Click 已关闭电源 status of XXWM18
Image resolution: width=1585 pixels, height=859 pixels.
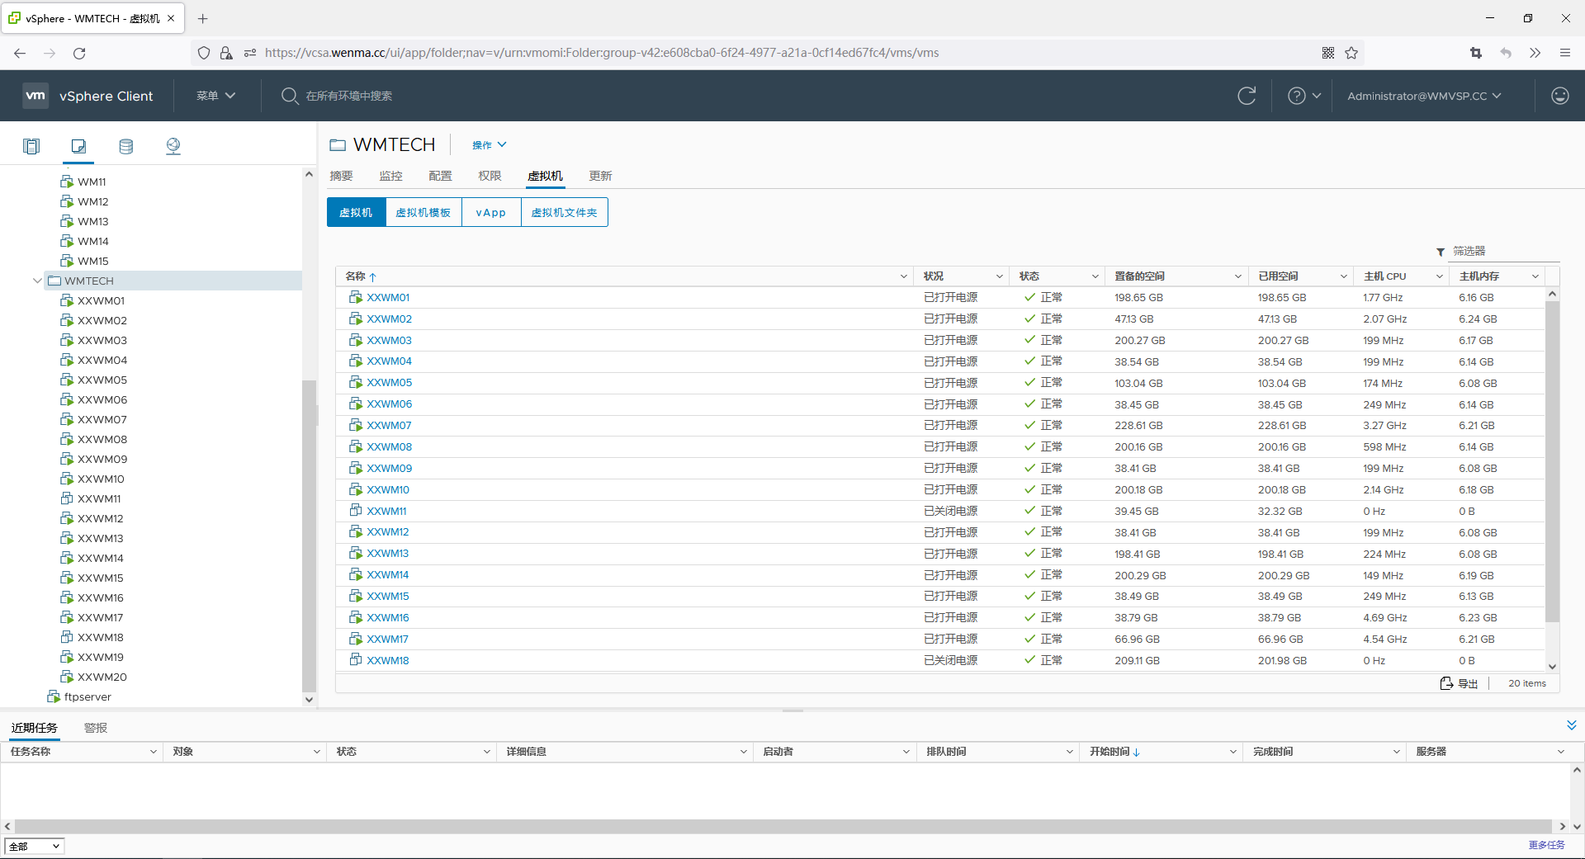click(x=950, y=660)
